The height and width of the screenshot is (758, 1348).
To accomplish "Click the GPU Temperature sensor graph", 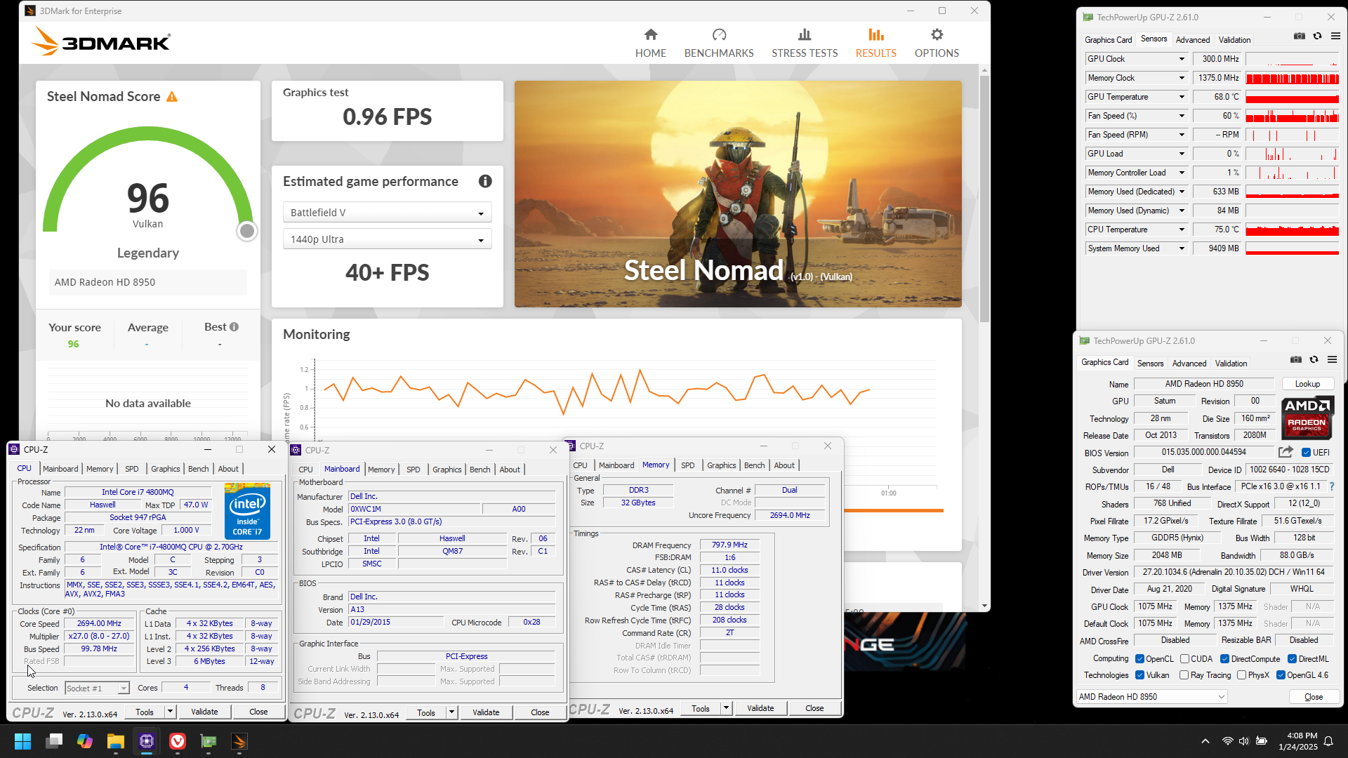I will pyautogui.click(x=1293, y=97).
